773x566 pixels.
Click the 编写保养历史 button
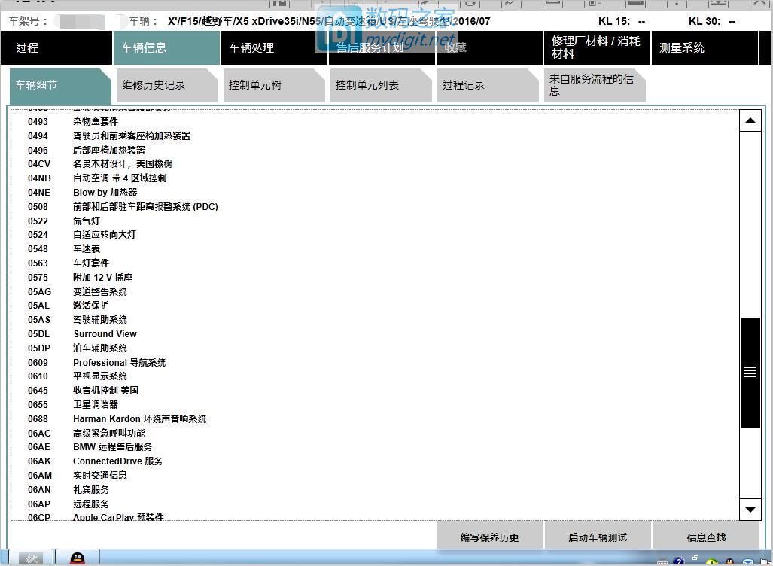tap(489, 537)
